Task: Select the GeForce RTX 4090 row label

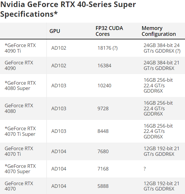Action: pyautogui.click(x=19, y=66)
